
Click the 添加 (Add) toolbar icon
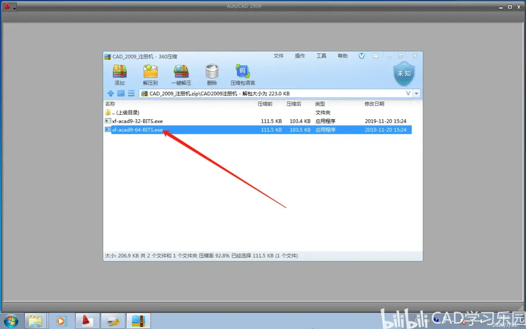pyautogui.click(x=120, y=75)
